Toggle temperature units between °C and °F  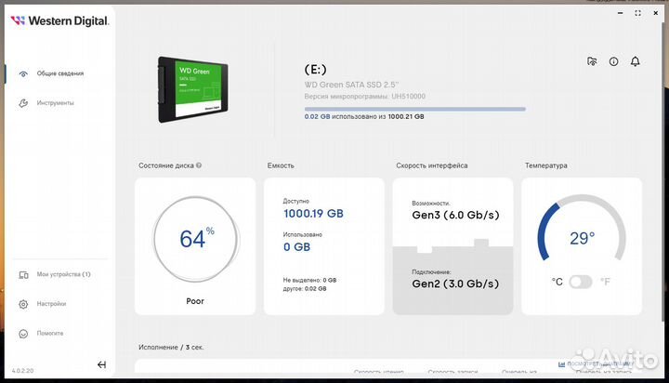click(x=581, y=282)
